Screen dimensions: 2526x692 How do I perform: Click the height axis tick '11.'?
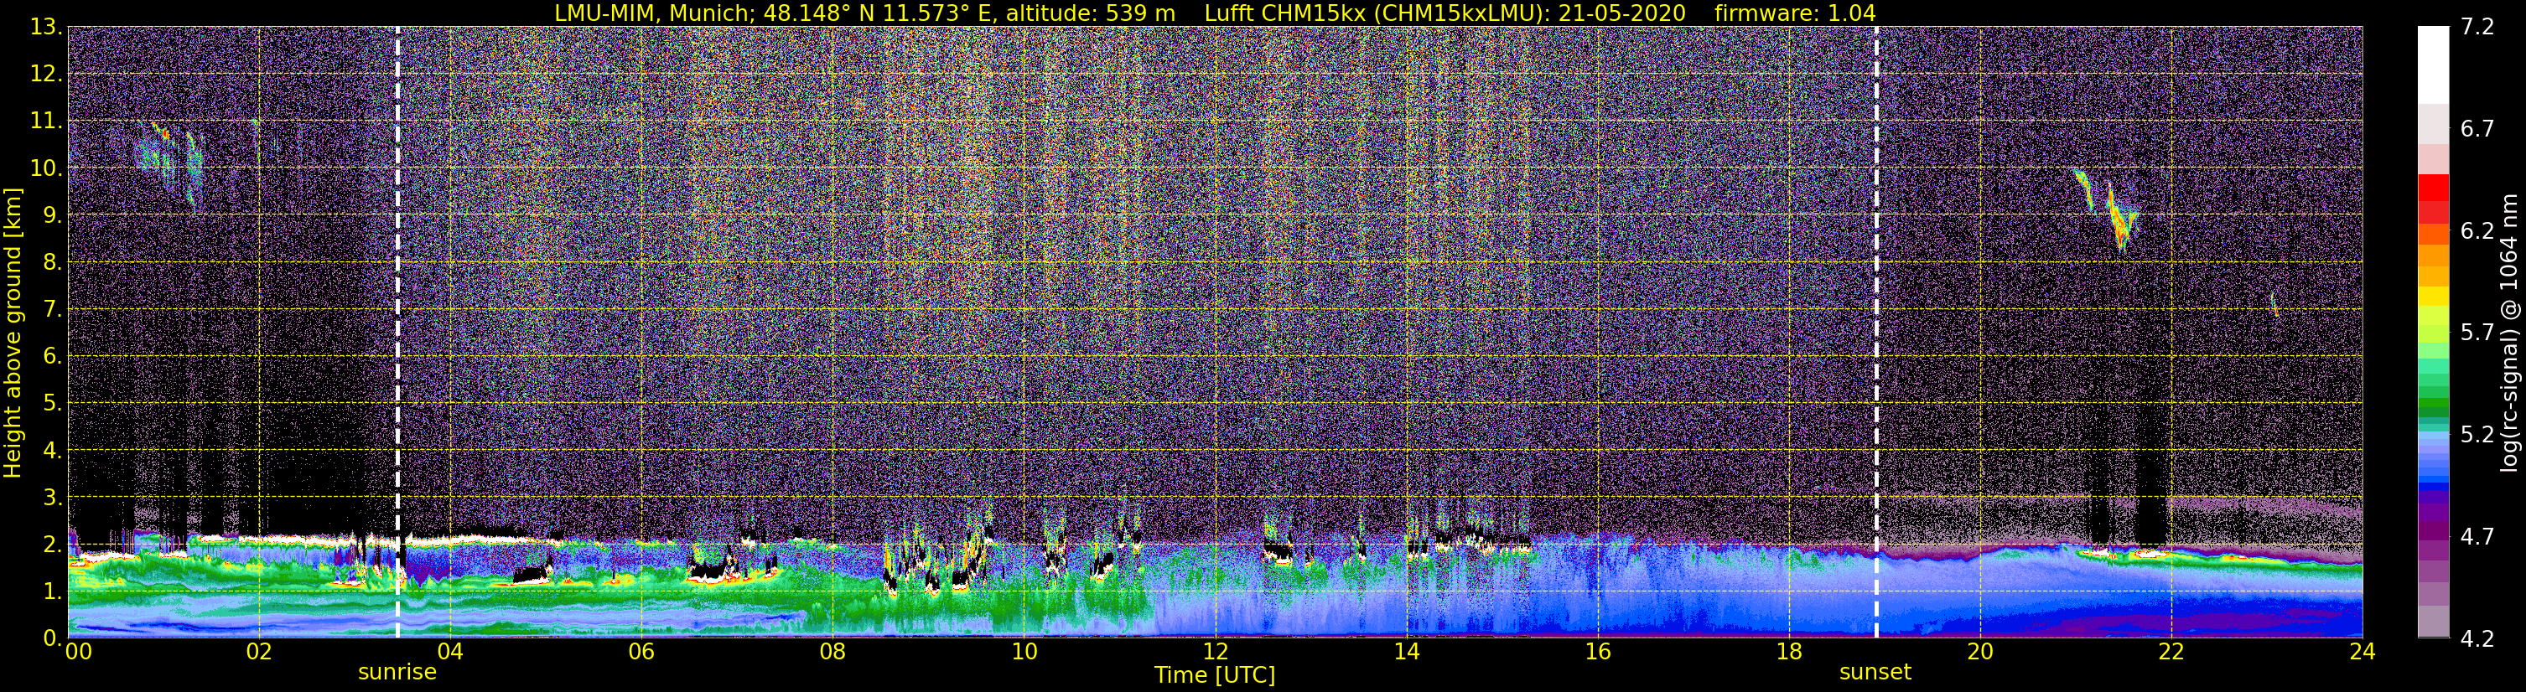46,121
